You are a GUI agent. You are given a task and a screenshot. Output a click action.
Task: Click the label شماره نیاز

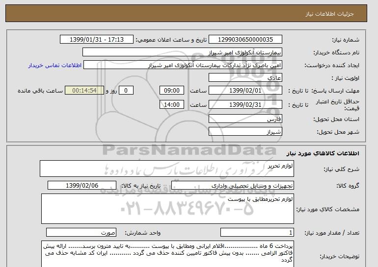346,40
